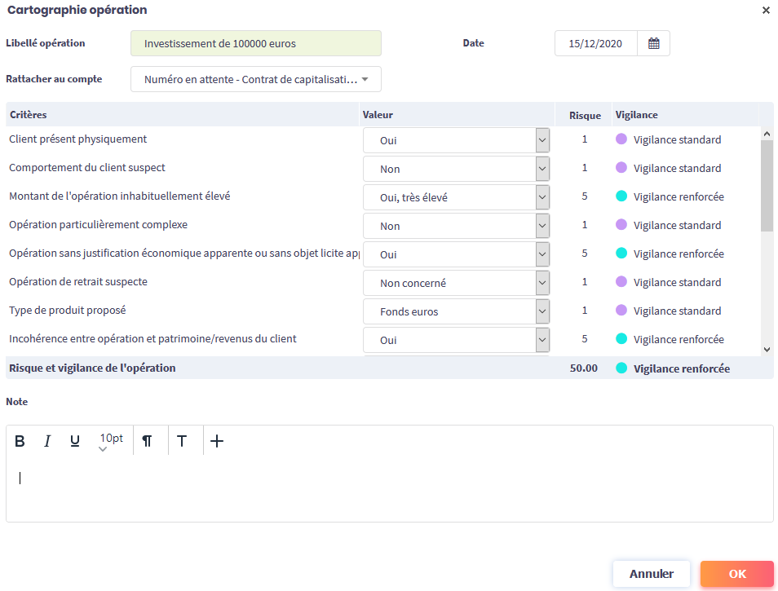Close the Cartographie opération dialog
Viewport: 778px width, 591px height.
point(766,11)
